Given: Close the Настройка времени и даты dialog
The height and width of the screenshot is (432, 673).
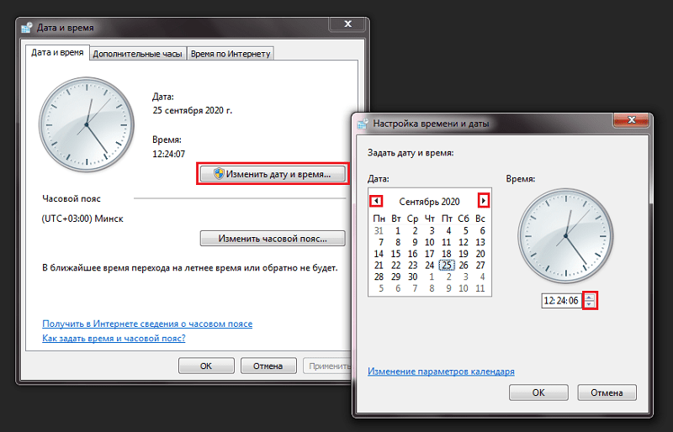Looking at the screenshot, I should (631, 119).
